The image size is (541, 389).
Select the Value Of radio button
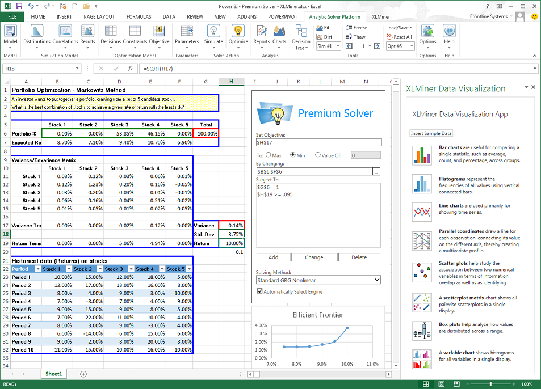click(x=317, y=155)
